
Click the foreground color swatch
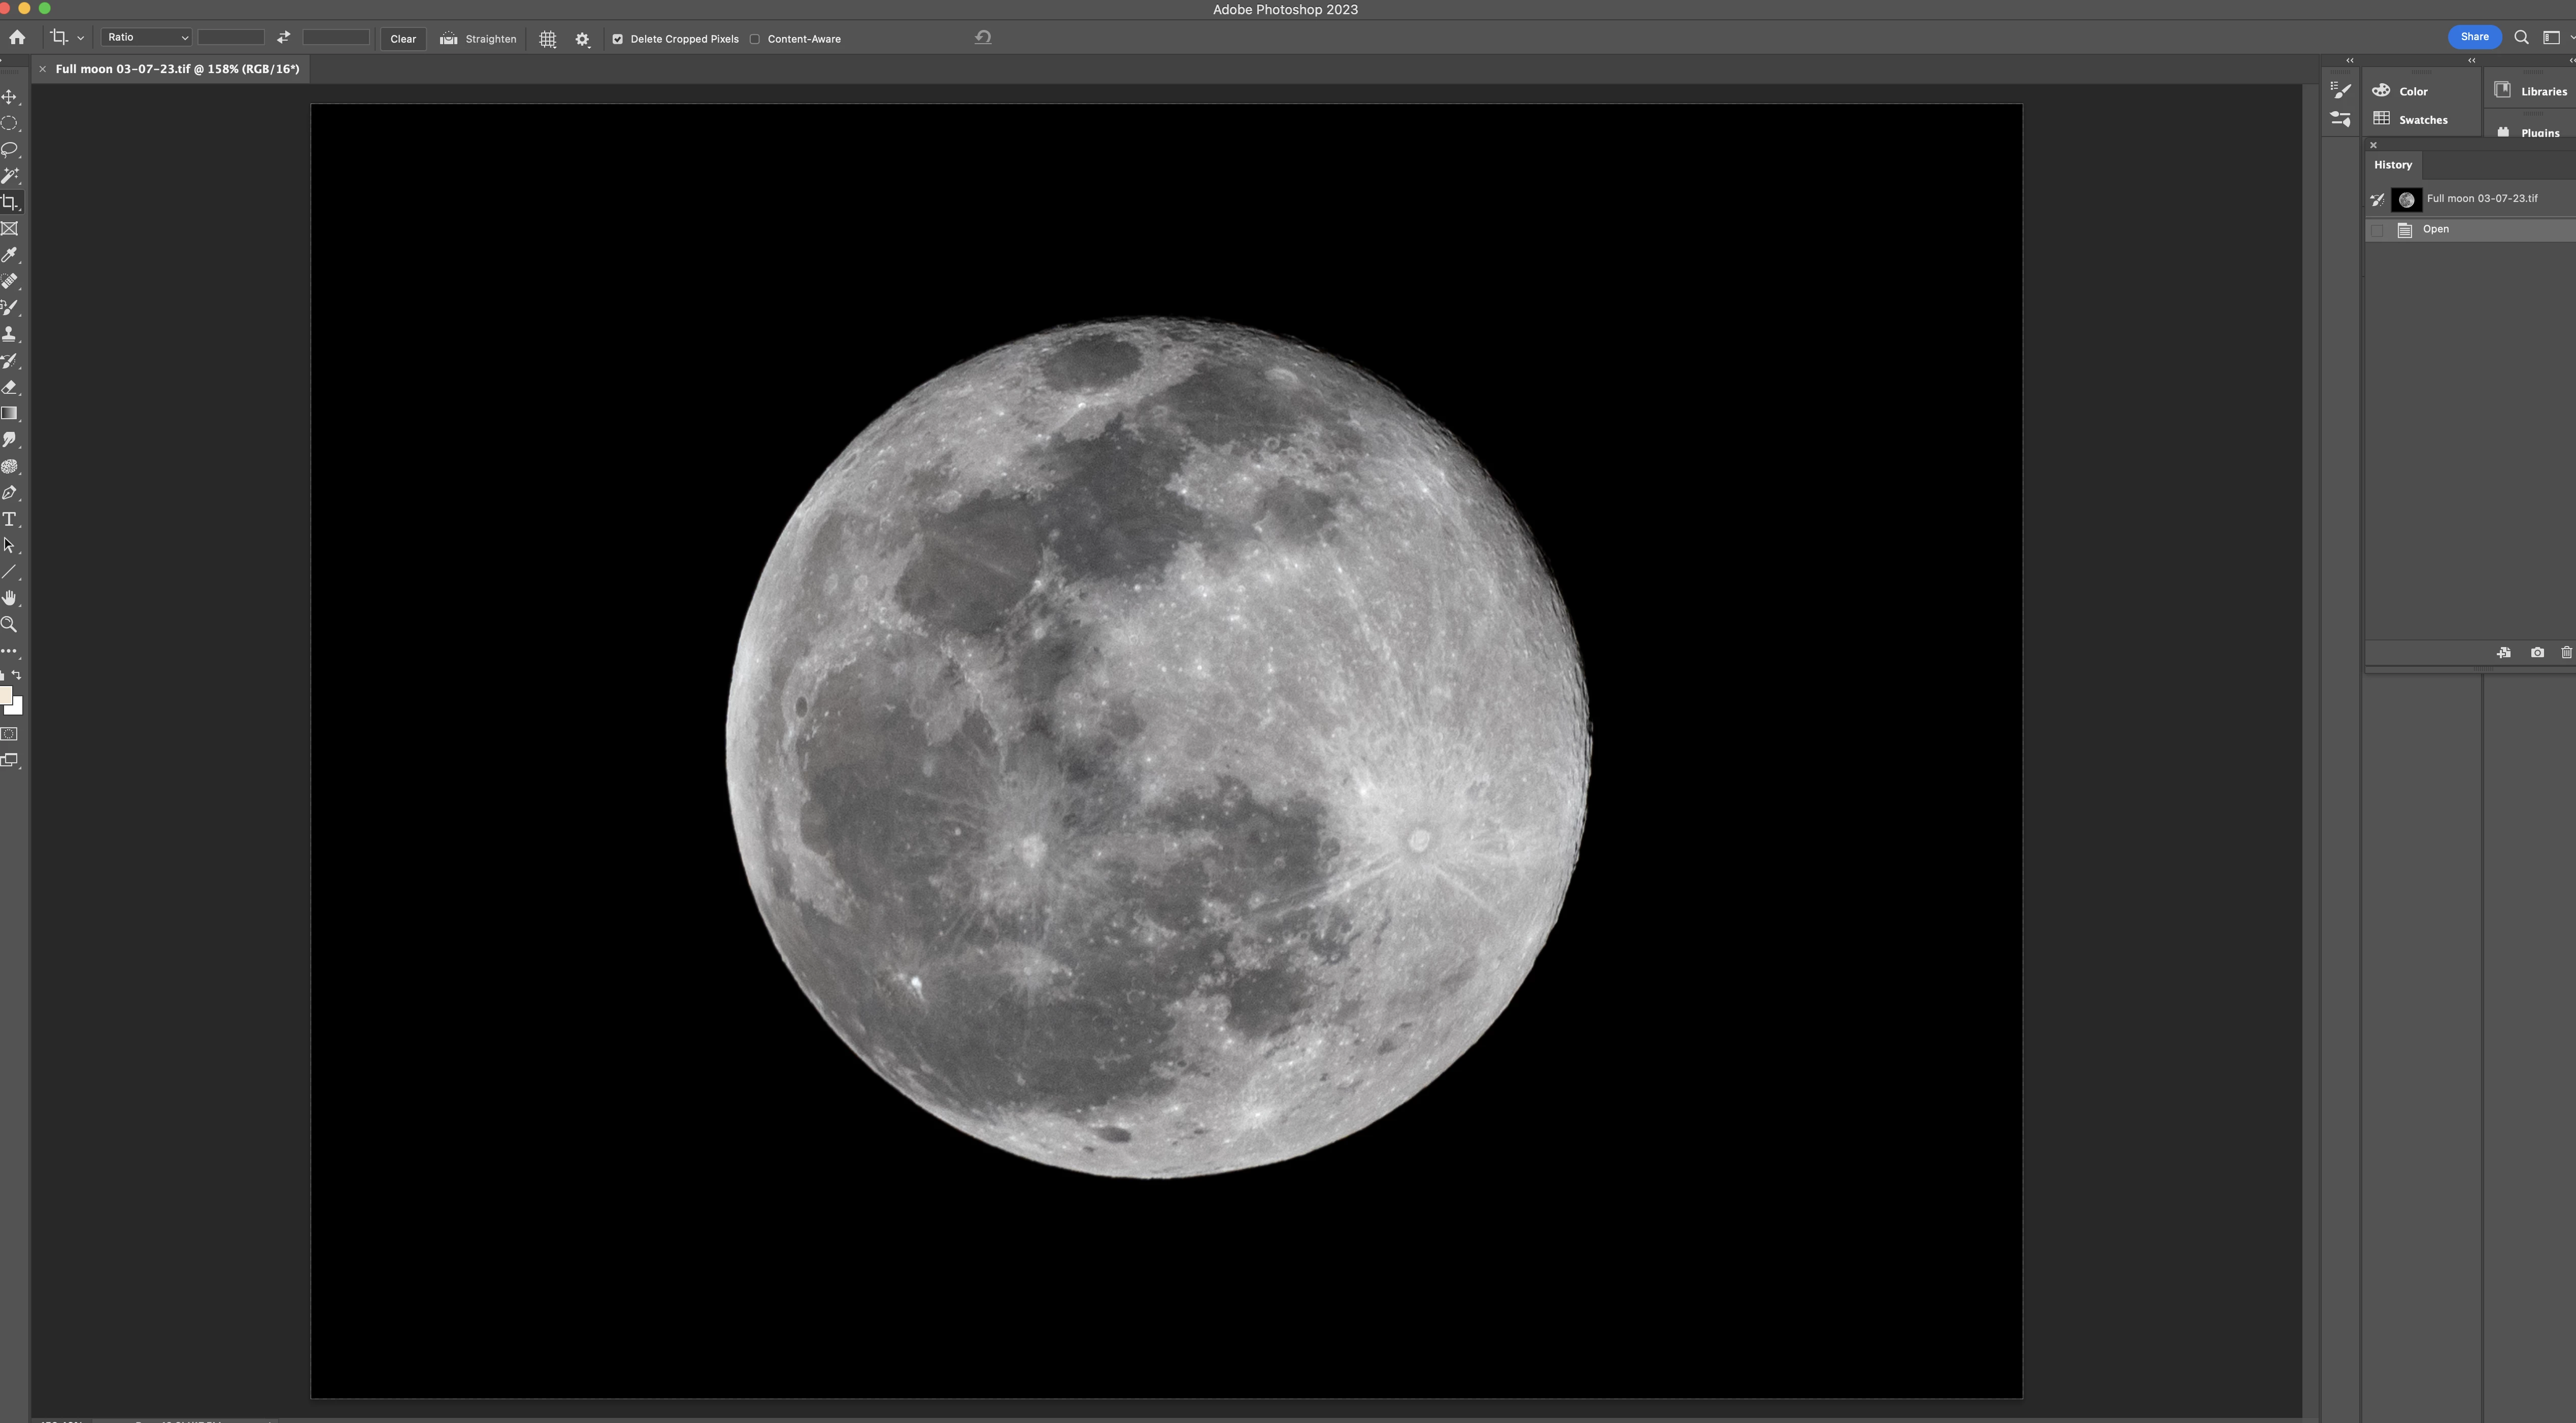pyautogui.click(x=5, y=696)
